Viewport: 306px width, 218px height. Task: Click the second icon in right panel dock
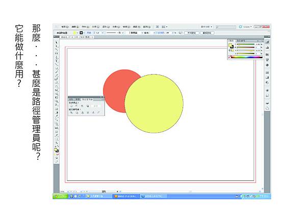pyautogui.click(x=267, y=47)
